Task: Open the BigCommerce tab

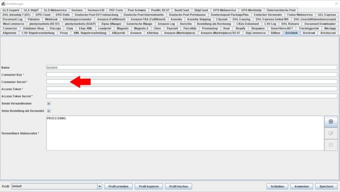Action: point(255,33)
